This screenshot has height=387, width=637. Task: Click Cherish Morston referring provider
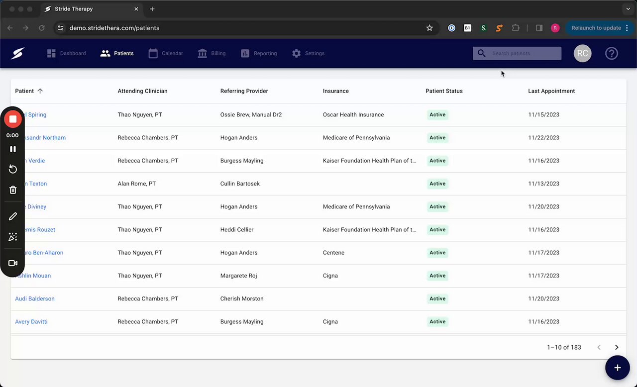(x=242, y=298)
